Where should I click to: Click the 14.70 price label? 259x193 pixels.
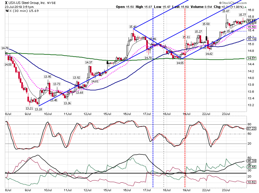click(x=148, y=58)
